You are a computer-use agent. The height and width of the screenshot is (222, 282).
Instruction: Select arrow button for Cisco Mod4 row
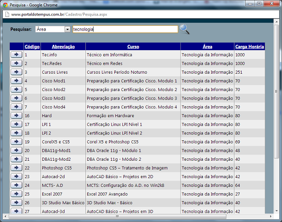coord(16,107)
